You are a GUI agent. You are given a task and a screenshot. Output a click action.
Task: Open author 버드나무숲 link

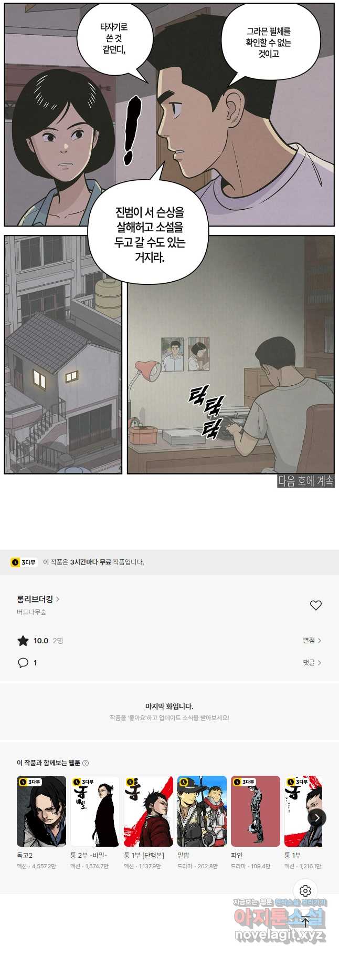(31, 612)
